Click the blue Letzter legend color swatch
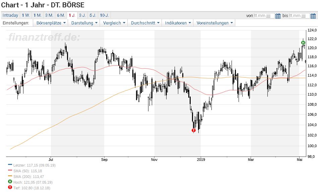This screenshot has height=192, width=318. (10, 165)
